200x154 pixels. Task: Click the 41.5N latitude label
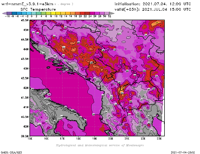pos(24,97)
